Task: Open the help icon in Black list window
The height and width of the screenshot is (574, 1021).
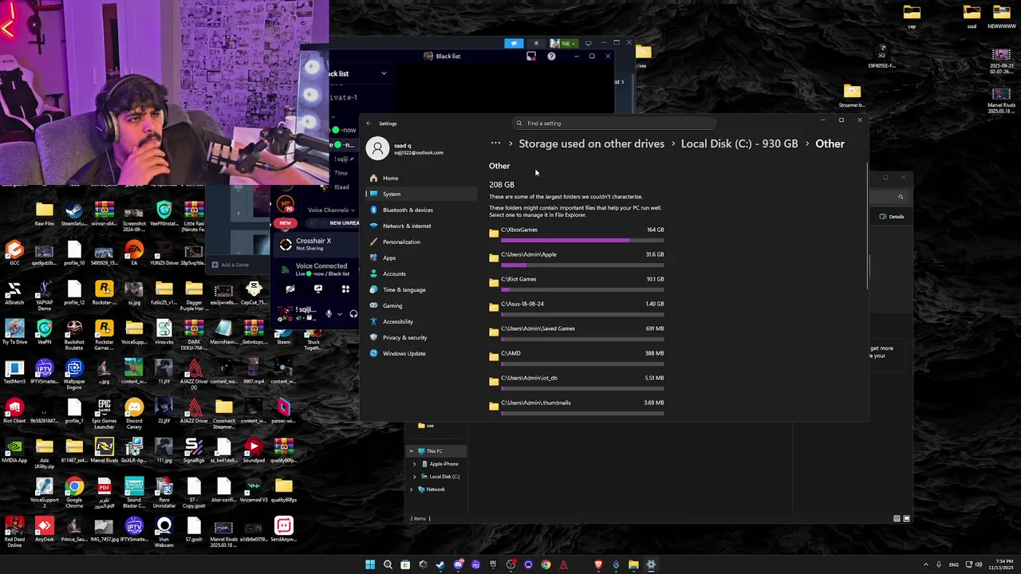Action: tap(551, 56)
